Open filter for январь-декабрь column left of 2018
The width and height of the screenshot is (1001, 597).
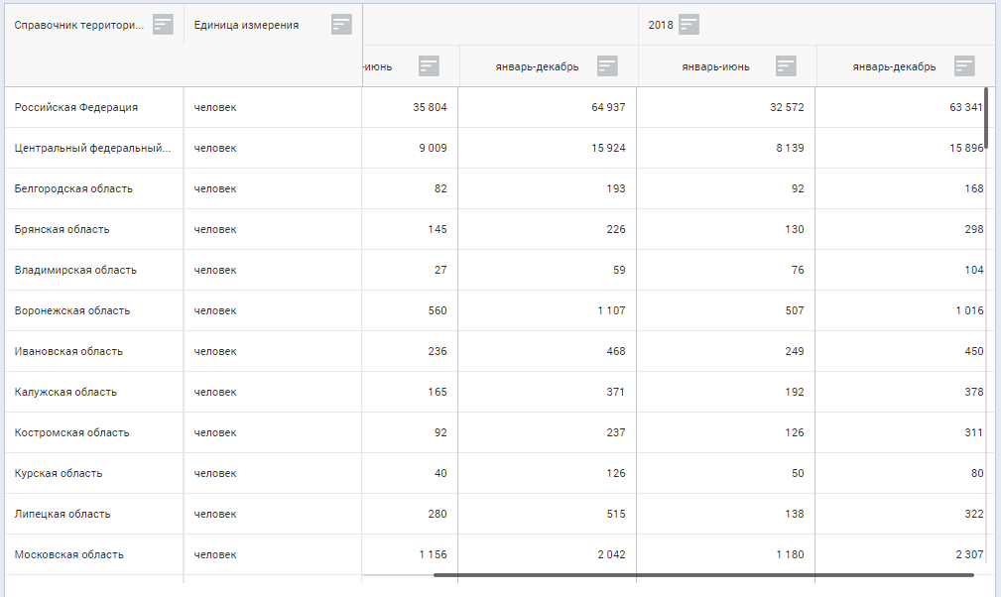(x=607, y=66)
